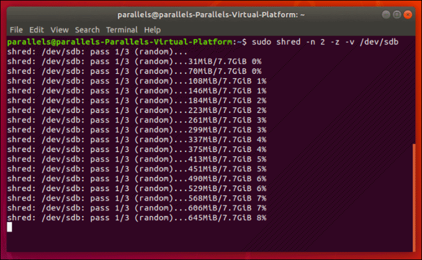Click the white terminal cursor block

coord(9,227)
